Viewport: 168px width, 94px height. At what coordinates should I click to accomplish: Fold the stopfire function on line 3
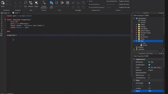tap(5, 20)
